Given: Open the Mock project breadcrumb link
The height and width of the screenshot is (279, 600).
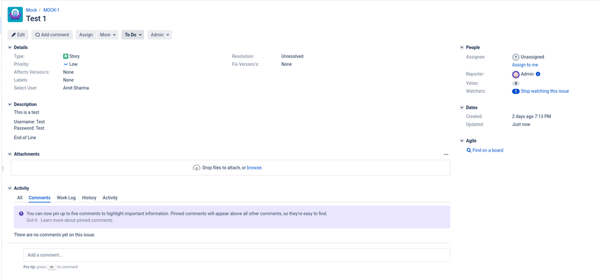Looking at the screenshot, I should click(31, 10).
